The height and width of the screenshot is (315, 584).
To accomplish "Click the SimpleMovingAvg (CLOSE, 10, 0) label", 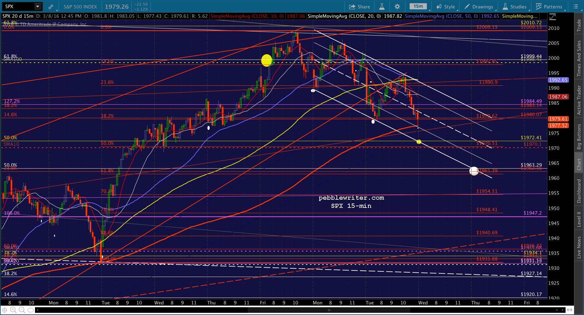I will [247, 16].
